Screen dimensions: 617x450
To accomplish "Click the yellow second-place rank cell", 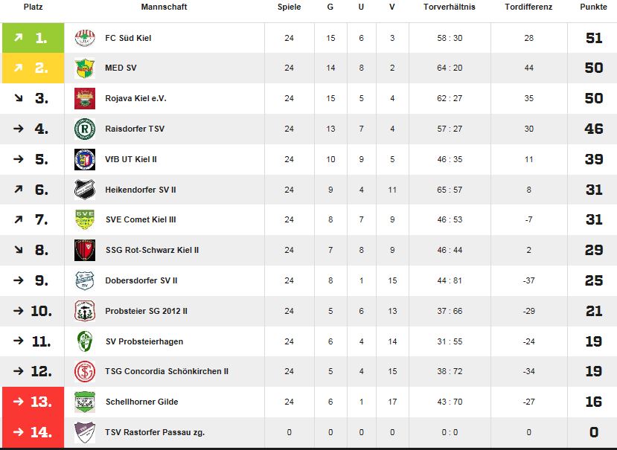I will click(33, 68).
